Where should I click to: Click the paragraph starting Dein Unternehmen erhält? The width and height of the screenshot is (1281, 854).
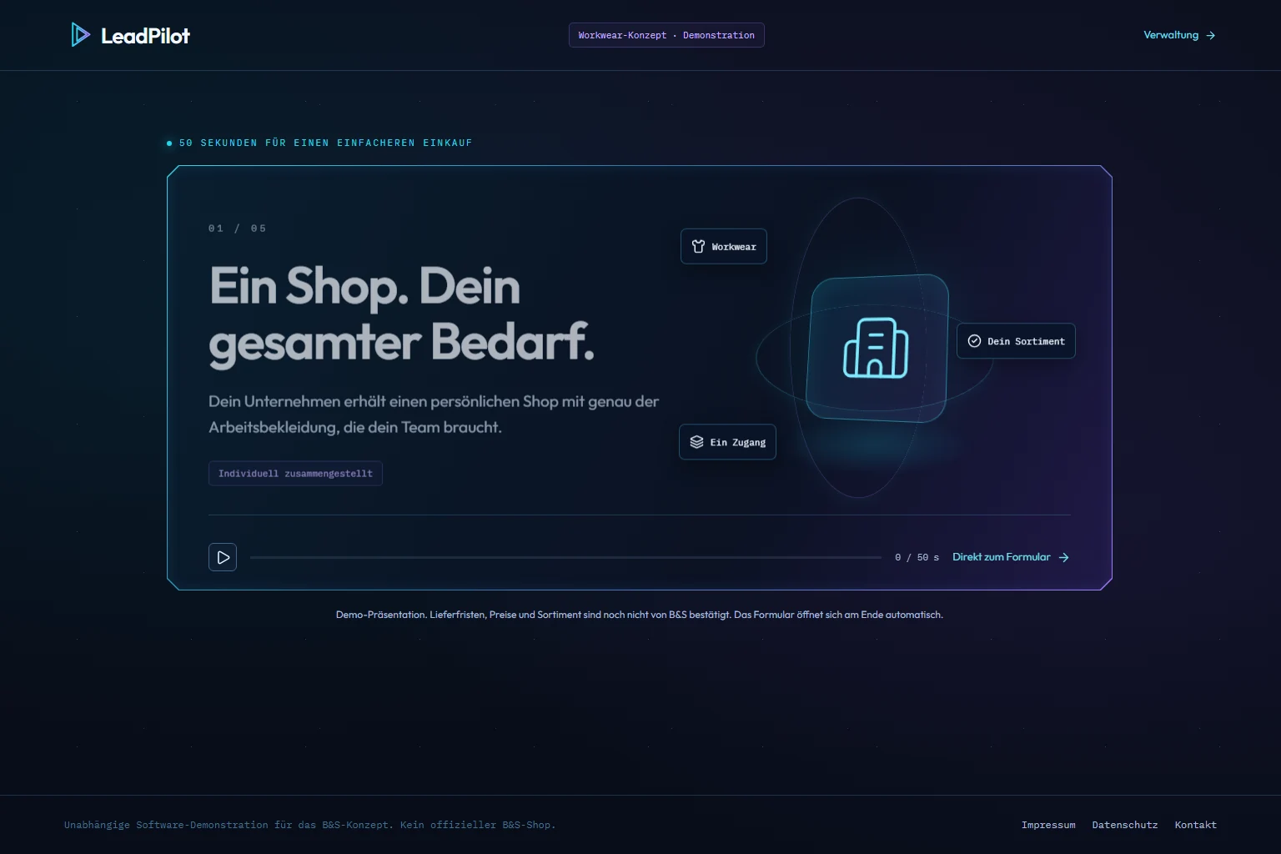pyautogui.click(x=434, y=414)
